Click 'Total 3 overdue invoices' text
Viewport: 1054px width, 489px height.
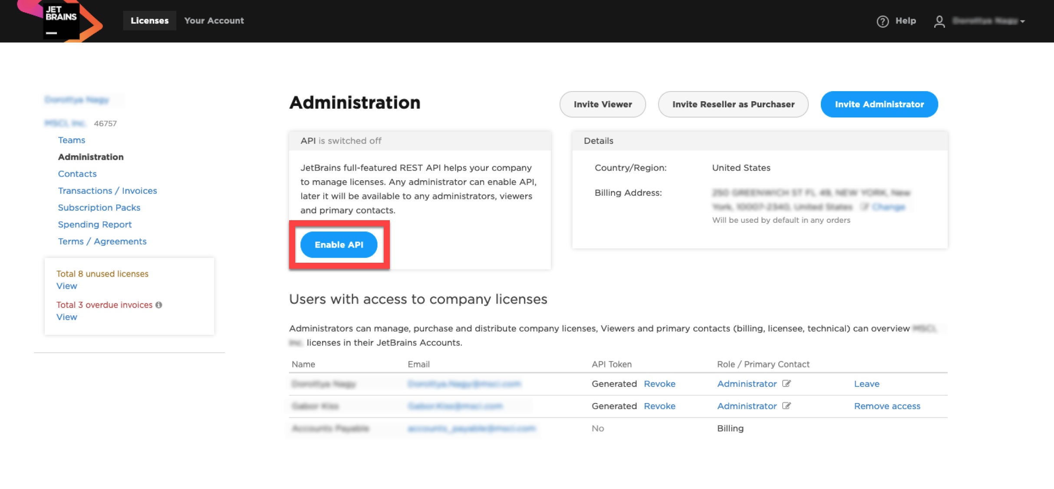[x=105, y=305]
